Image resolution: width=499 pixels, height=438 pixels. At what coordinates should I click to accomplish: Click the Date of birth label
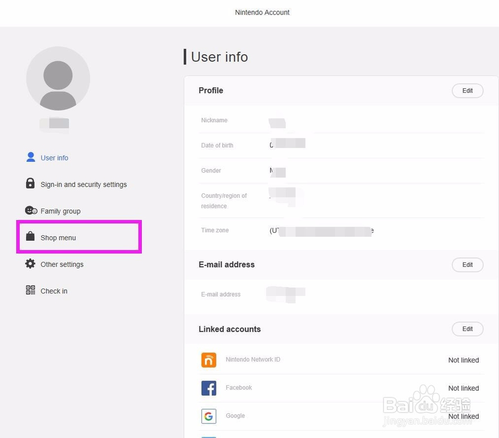(217, 145)
